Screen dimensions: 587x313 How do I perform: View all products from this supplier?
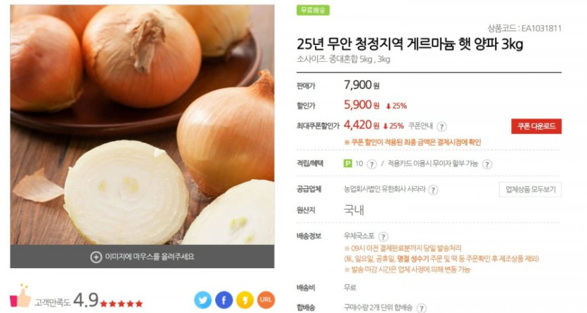[x=530, y=189]
